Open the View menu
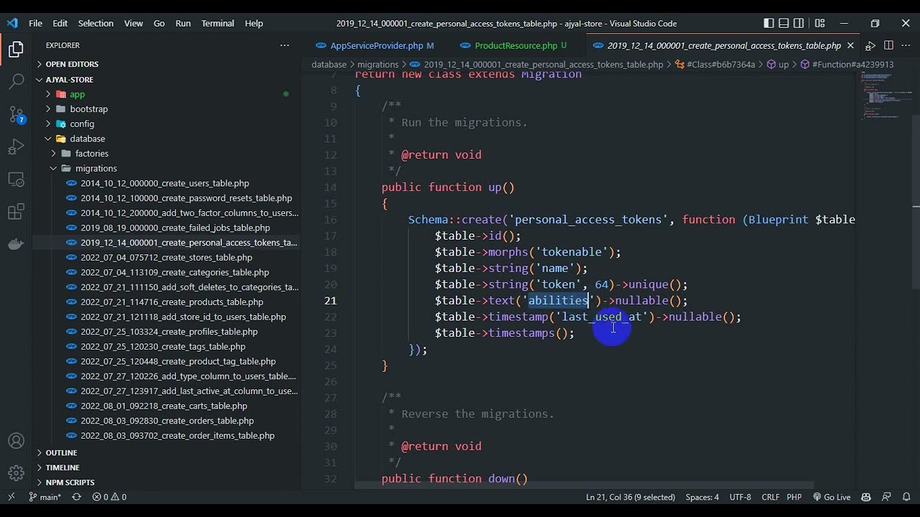The width and height of the screenshot is (920, 517). coord(134,23)
